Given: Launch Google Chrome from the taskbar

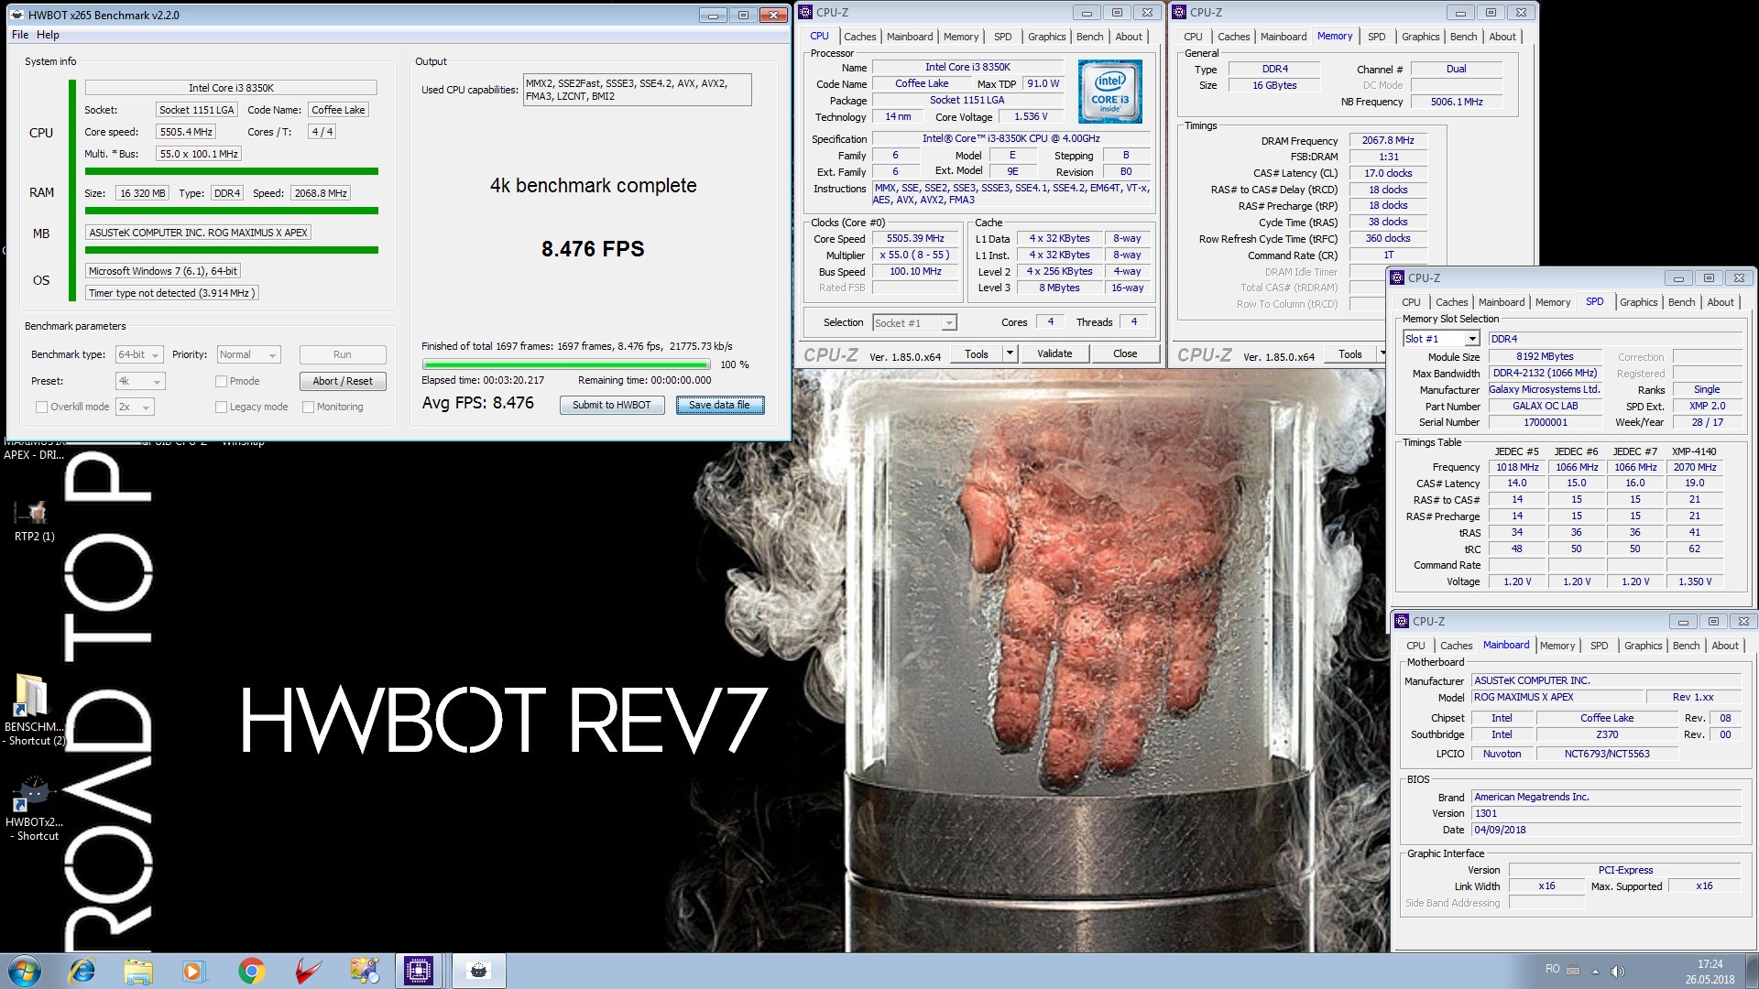Looking at the screenshot, I should pyautogui.click(x=251, y=971).
